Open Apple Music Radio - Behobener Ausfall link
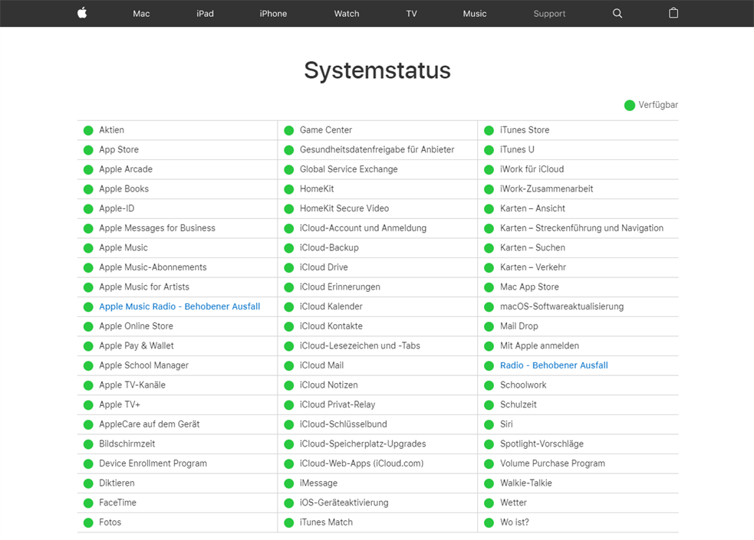The width and height of the screenshot is (754, 540). click(x=179, y=306)
